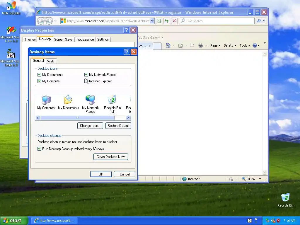Screen dimensions: 300x225
Task: Click the Print icon in IE command bar
Action: (x=200, y=45)
